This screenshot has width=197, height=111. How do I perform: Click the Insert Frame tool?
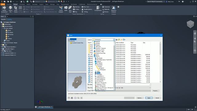[x=16, y=9]
